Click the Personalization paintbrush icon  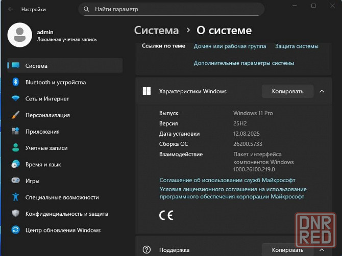15,115
